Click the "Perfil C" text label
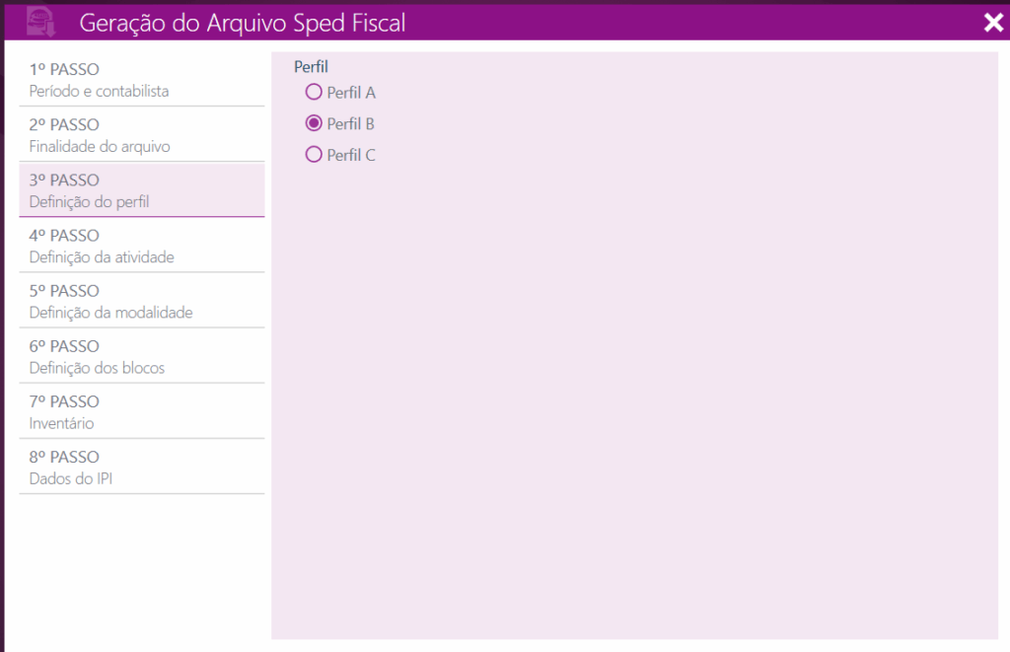The width and height of the screenshot is (1010, 652). point(351,155)
